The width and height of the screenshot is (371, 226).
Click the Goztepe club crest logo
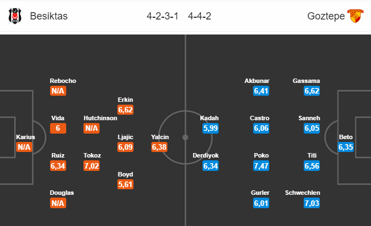355,16
